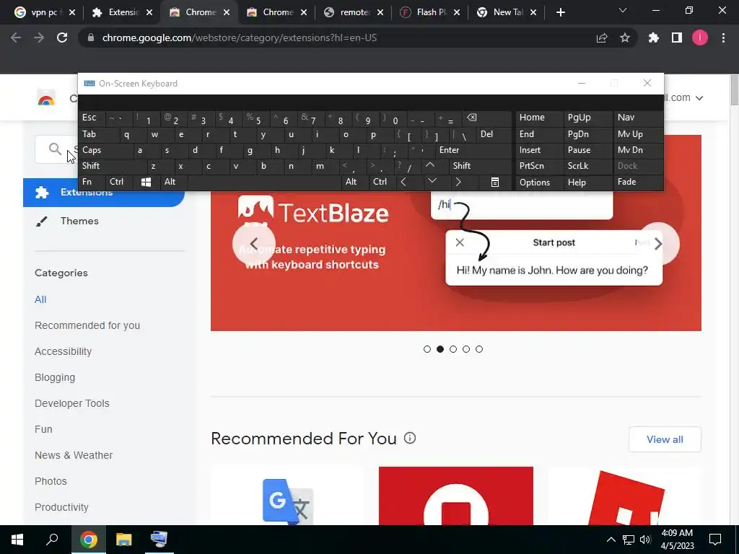The height and width of the screenshot is (554, 739).
Task: Open the Chrome profile avatar
Action: tap(700, 38)
